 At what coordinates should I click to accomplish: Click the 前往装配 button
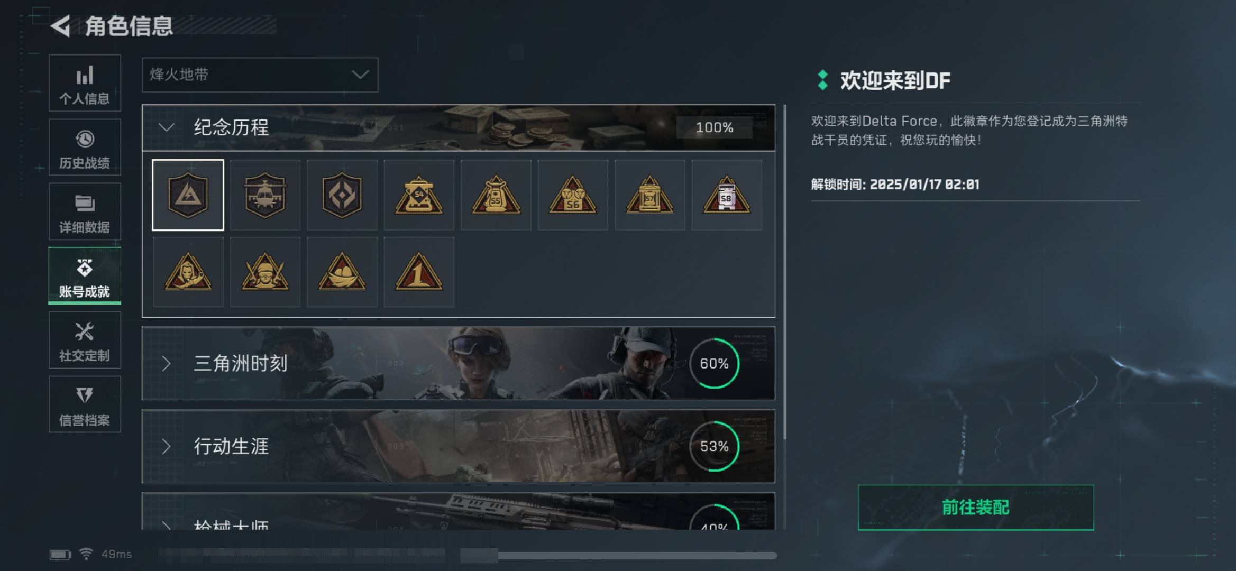976,508
